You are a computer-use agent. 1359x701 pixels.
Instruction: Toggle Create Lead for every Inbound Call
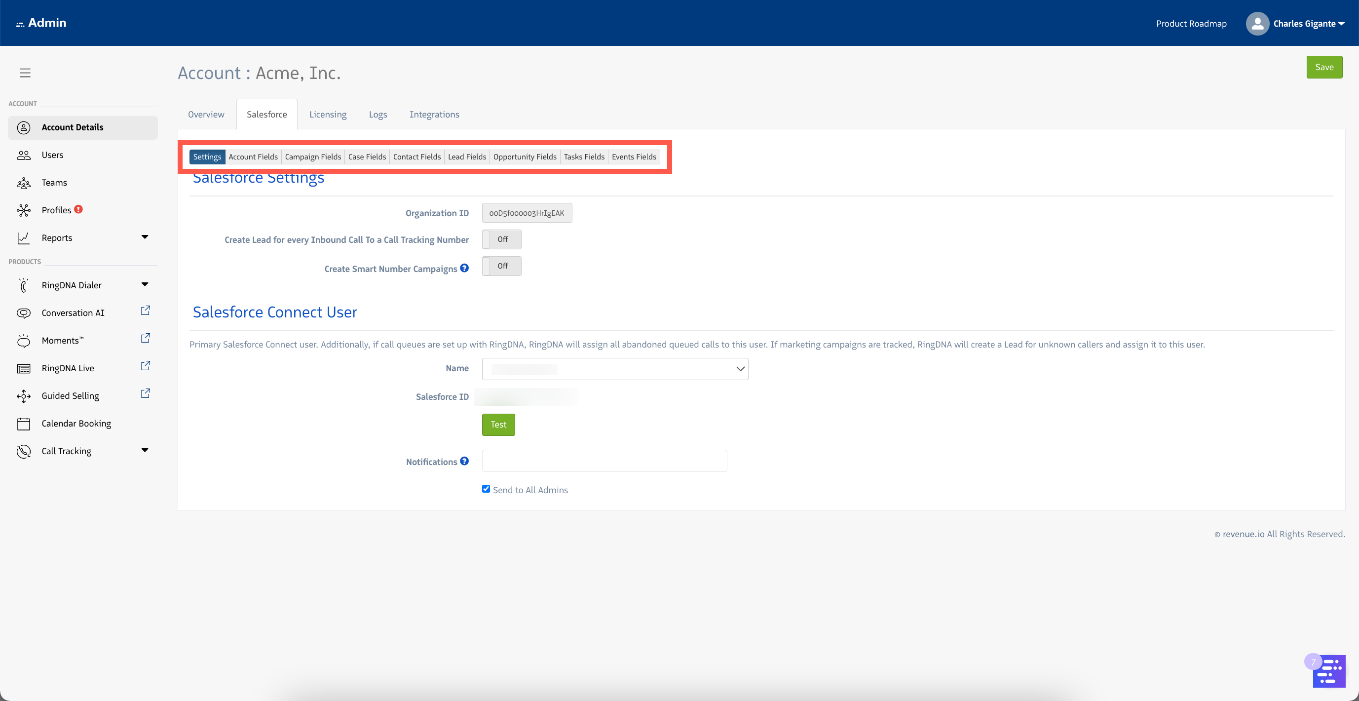(502, 239)
